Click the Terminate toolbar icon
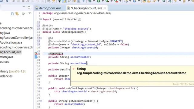Image resolution: width=194 pixels, height=109 pixels. tap(23, 1)
